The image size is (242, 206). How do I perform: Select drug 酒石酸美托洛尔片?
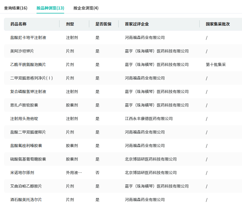click(26, 200)
